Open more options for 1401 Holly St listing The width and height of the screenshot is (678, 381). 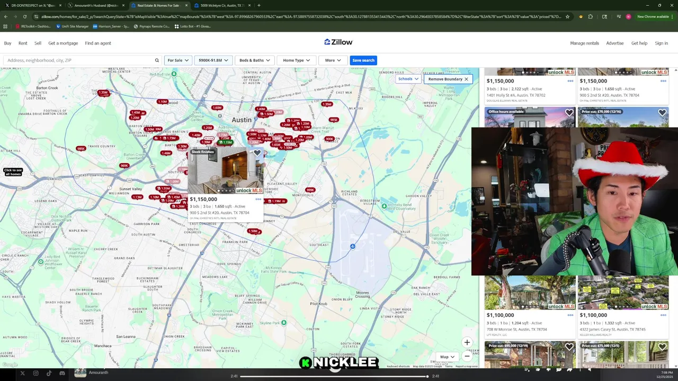point(570,81)
